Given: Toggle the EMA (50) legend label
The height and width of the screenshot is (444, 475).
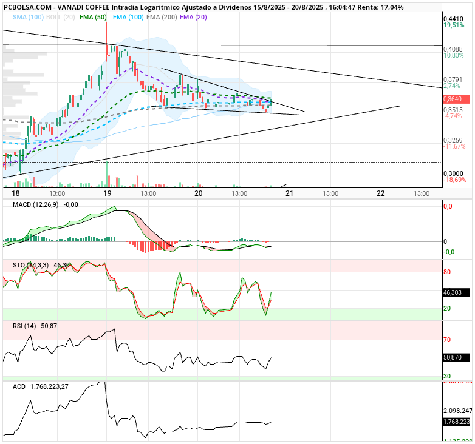Looking at the screenshot, I should point(94,17).
